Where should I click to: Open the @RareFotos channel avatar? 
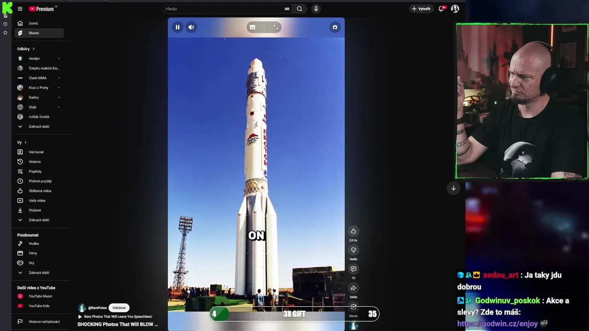pos(82,308)
